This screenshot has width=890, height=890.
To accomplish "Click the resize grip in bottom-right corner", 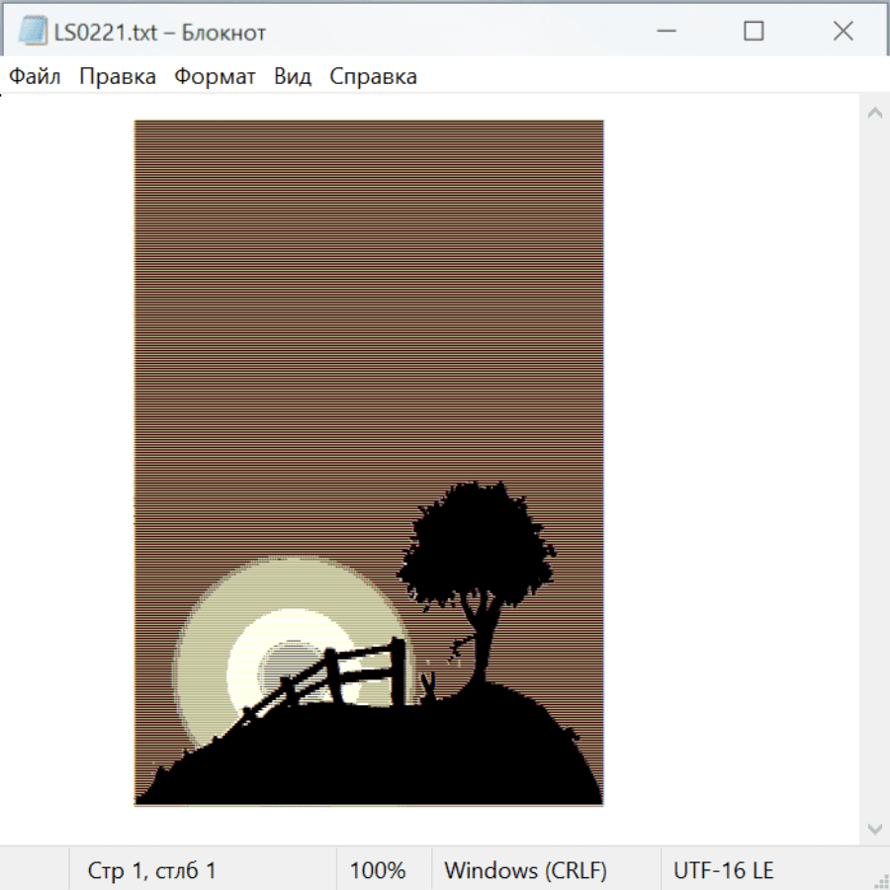I will (880, 880).
